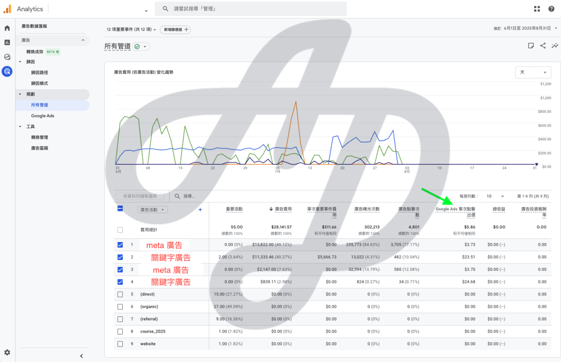
Task: Click the 新增篩選器 button
Action: coord(175,29)
